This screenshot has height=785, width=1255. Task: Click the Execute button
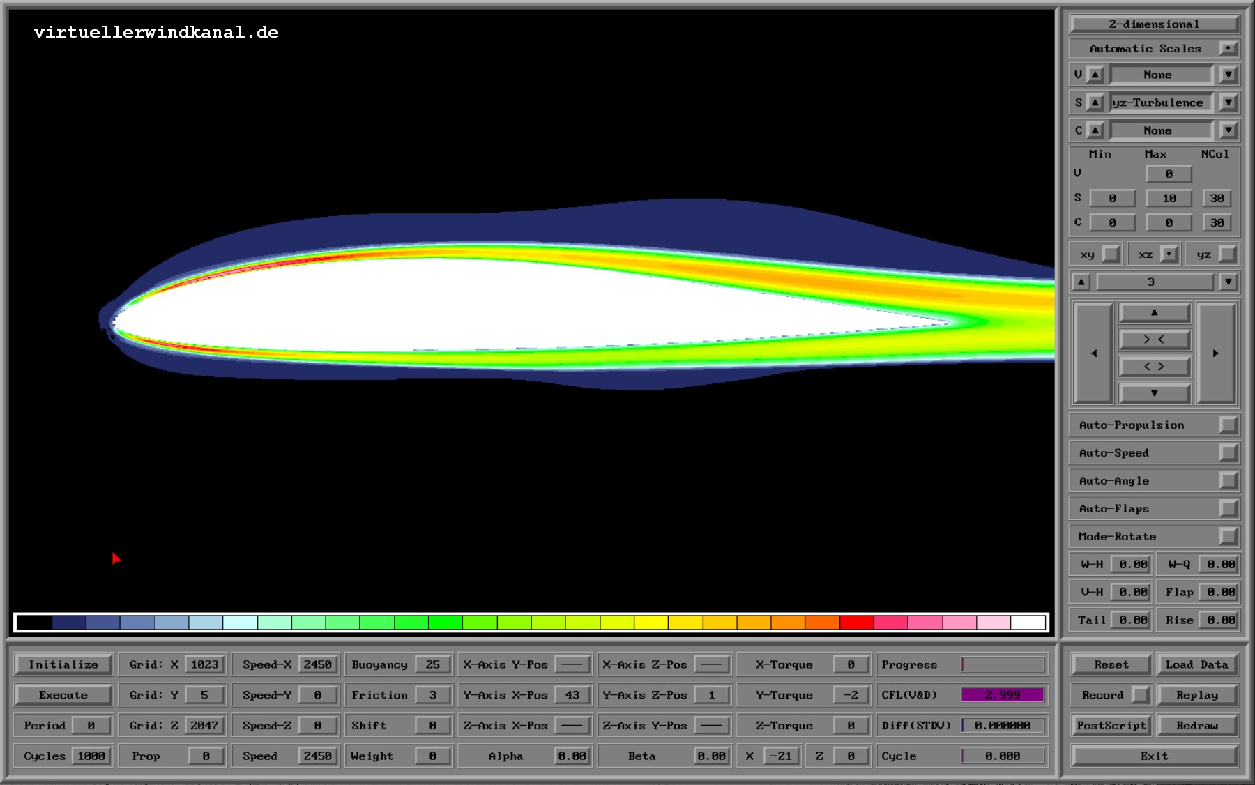tap(63, 695)
